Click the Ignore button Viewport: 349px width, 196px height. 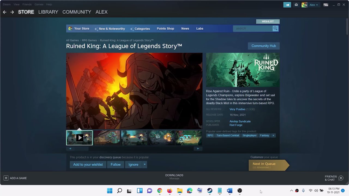pyautogui.click(x=133, y=164)
